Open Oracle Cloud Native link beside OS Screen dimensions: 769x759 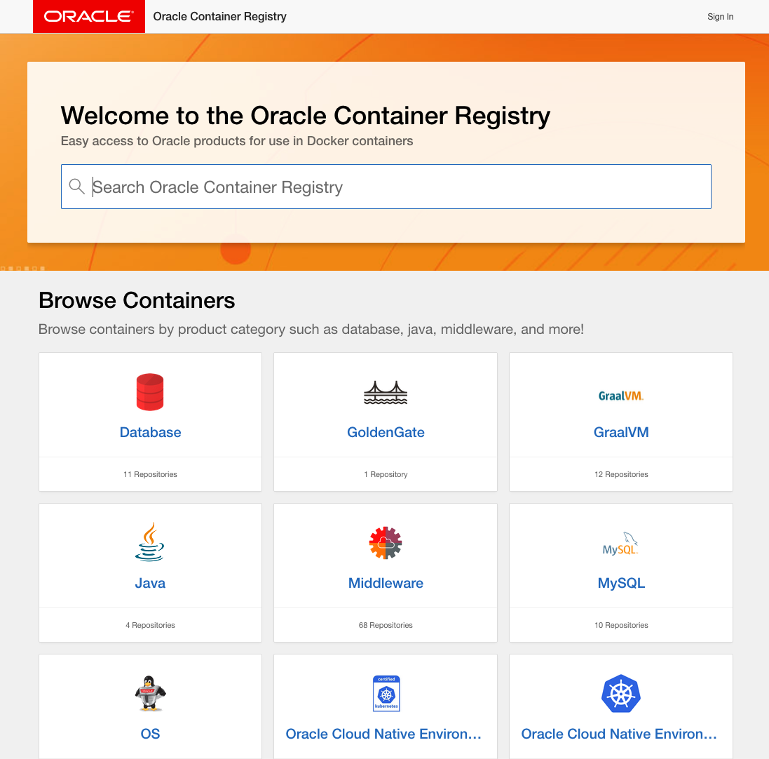383,734
